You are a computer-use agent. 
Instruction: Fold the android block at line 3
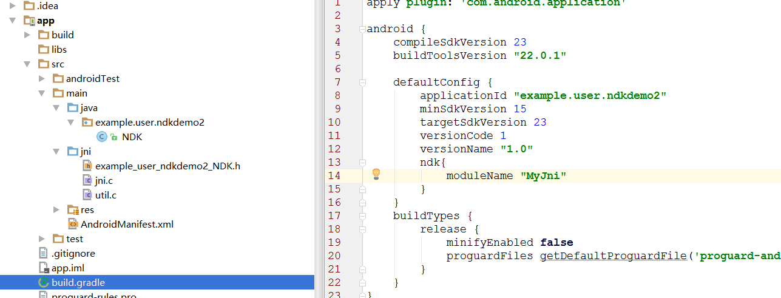point(362,29)
